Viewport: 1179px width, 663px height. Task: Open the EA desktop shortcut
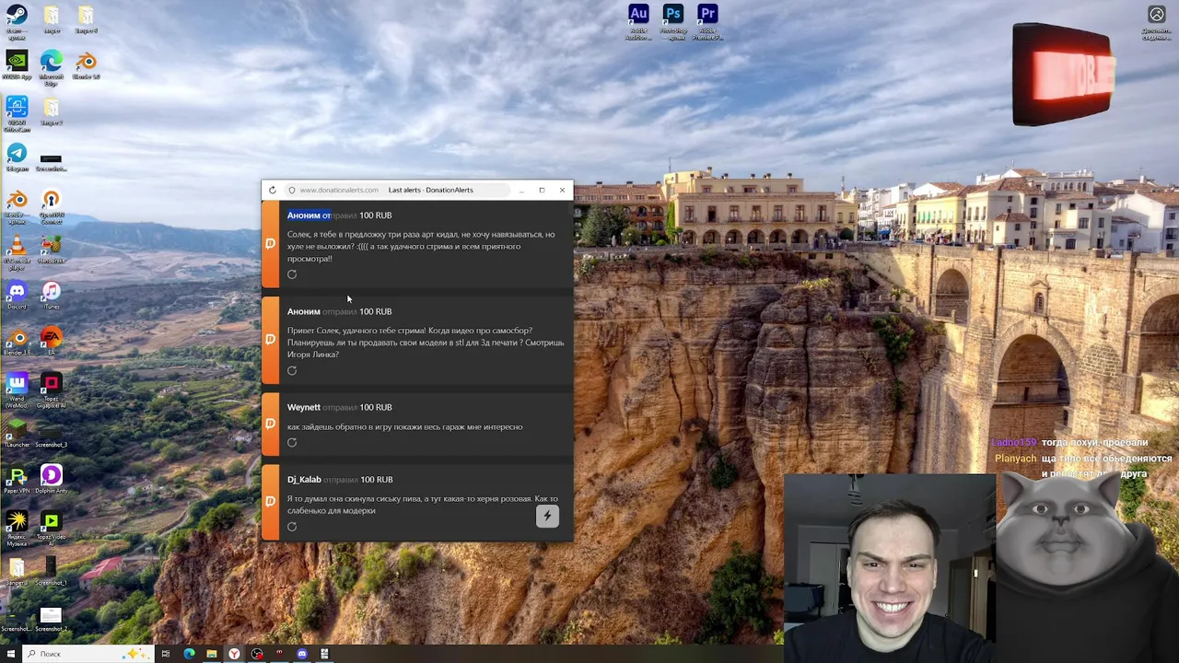(x=52, y=342)
